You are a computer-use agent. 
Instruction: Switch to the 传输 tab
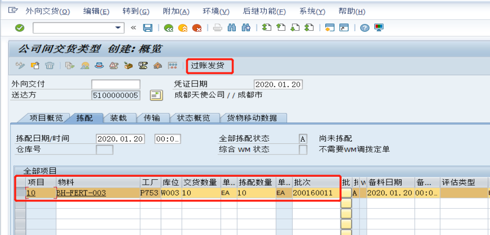pyautogui.click(x=152, y=118)
